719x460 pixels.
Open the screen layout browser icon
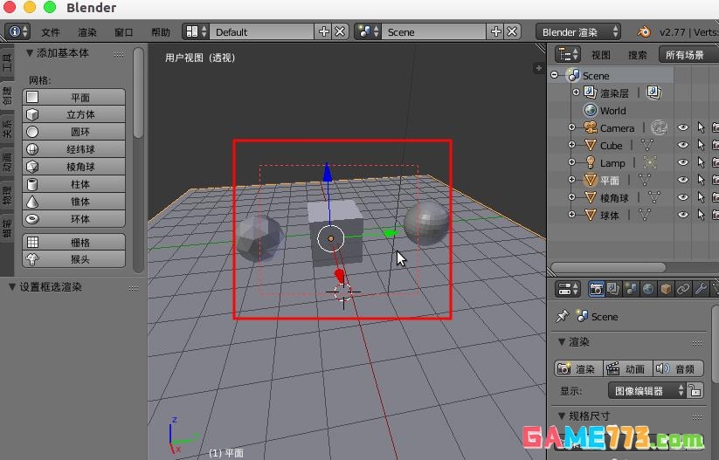(196, 31)
